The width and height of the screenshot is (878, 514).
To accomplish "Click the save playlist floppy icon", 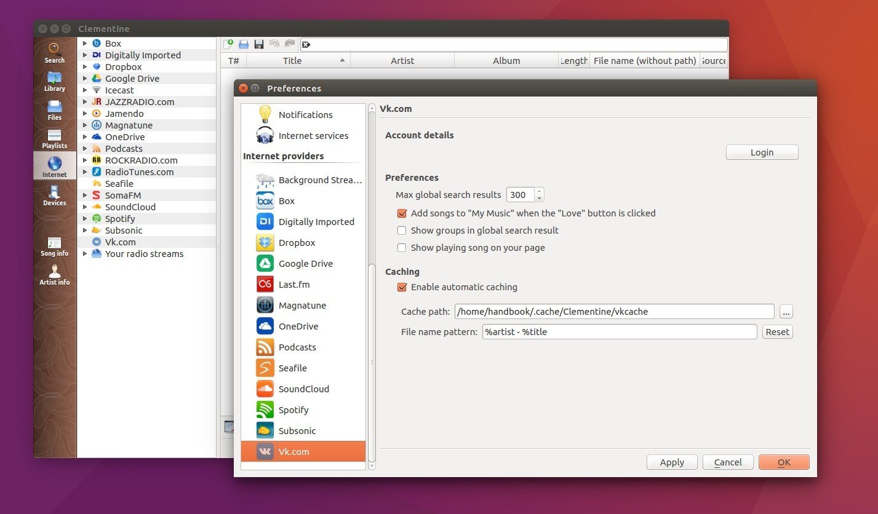I will [x=259, y=44].
